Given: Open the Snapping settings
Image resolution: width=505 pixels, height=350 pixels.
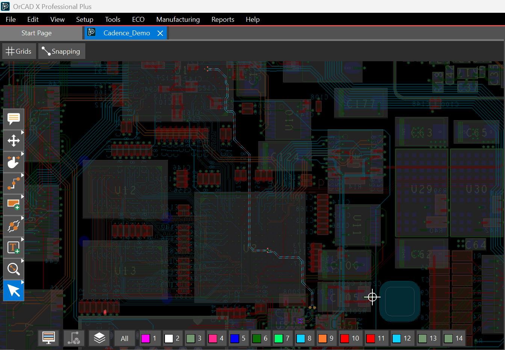Looking at the screenshot, I should point(62,51).
